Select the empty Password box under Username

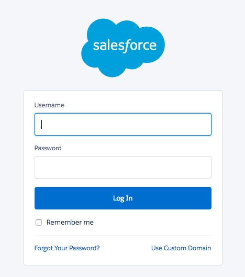point(123,167)
